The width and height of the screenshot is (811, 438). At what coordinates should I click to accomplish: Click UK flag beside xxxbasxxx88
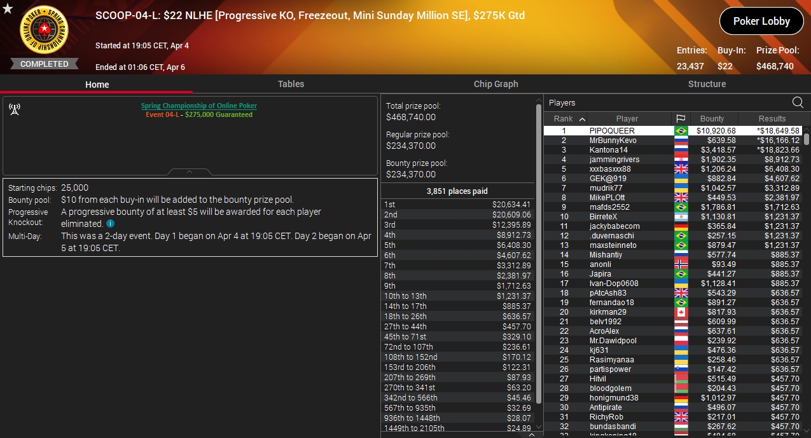coord(681,168)
